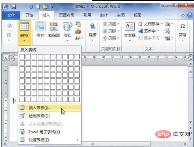Click the 文本框 text box button

[130, 32]
